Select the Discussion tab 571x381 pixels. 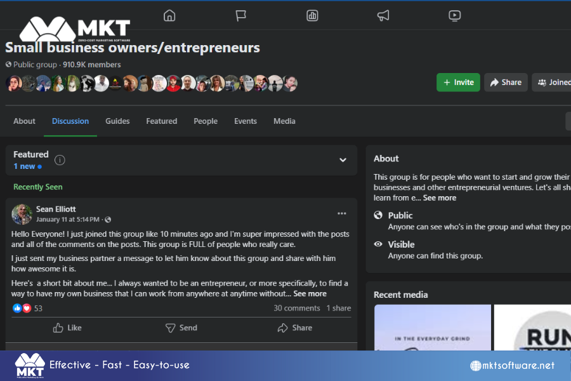(70, 121)
